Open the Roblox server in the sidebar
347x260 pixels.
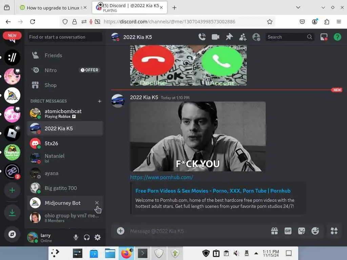pos(12,133)
